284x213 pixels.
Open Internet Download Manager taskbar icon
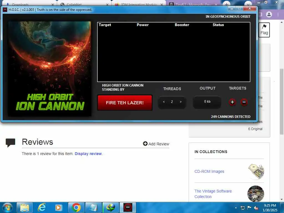point(111,207)
